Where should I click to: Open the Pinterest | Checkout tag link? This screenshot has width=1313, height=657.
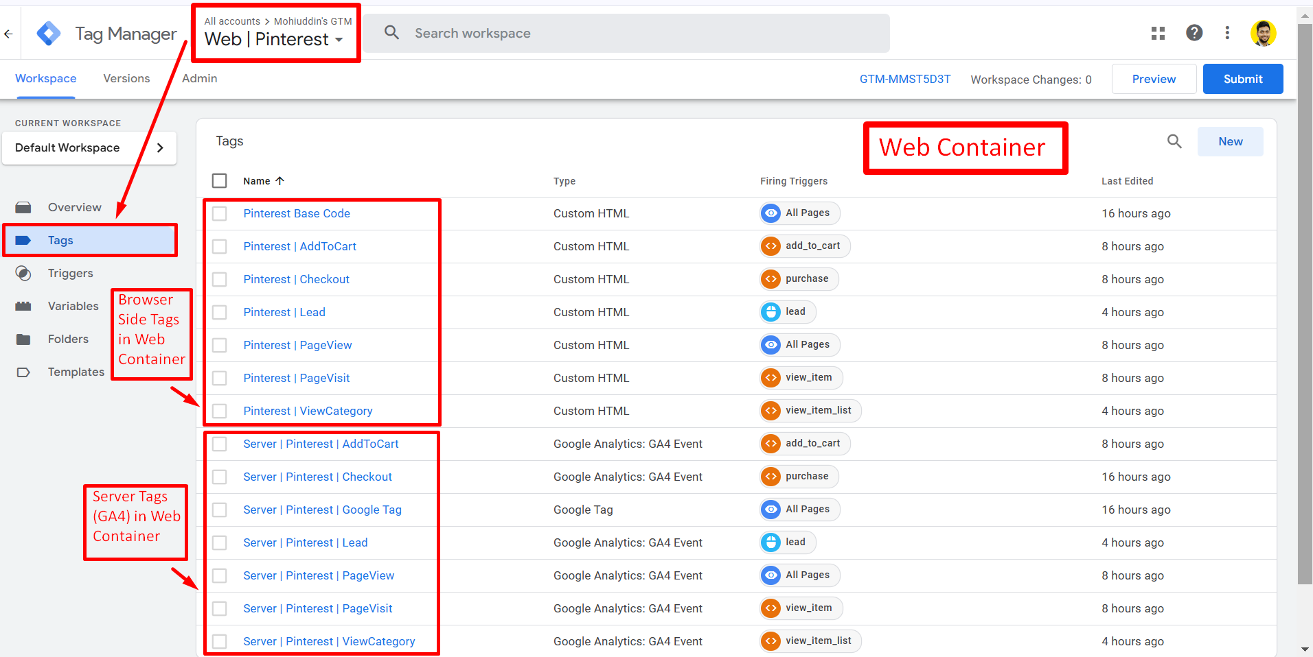[x=296, y=279]
